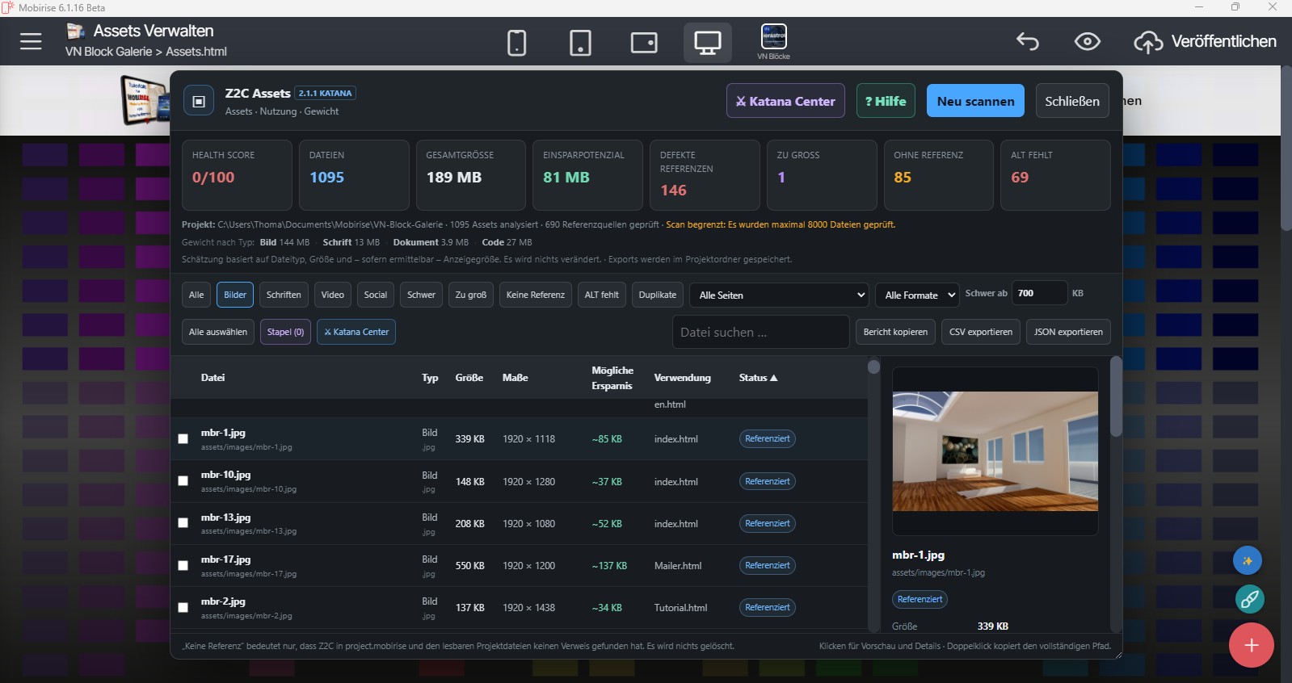1292x683 pixels.
Task: Open the Alle Seiten dropdown
Action: 779,295
